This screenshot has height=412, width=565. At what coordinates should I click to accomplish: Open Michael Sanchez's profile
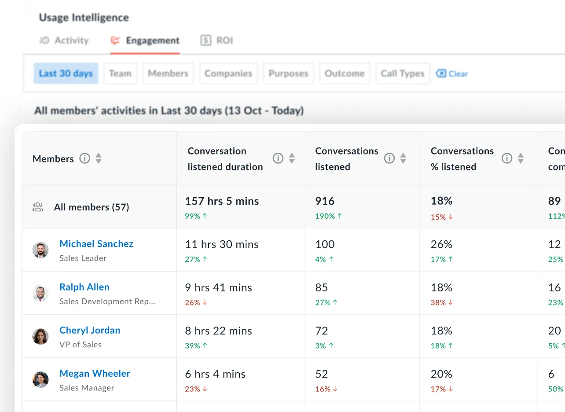point(96,244)
